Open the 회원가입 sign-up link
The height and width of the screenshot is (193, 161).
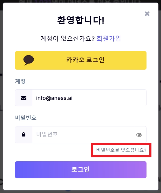[109, 39]
